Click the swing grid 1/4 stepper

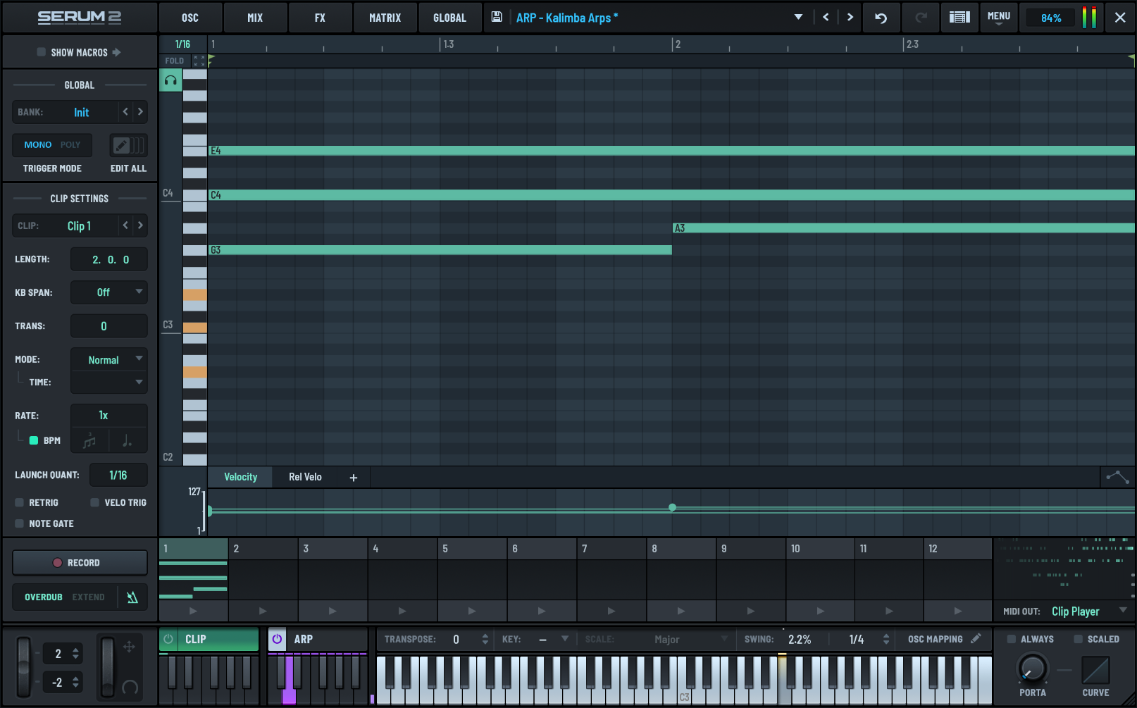pos(886,639)
